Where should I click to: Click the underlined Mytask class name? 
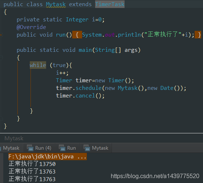coord(56,4)
